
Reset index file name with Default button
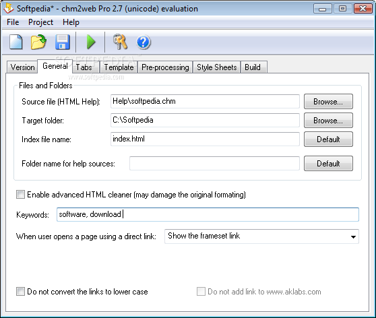pos(328,139)
